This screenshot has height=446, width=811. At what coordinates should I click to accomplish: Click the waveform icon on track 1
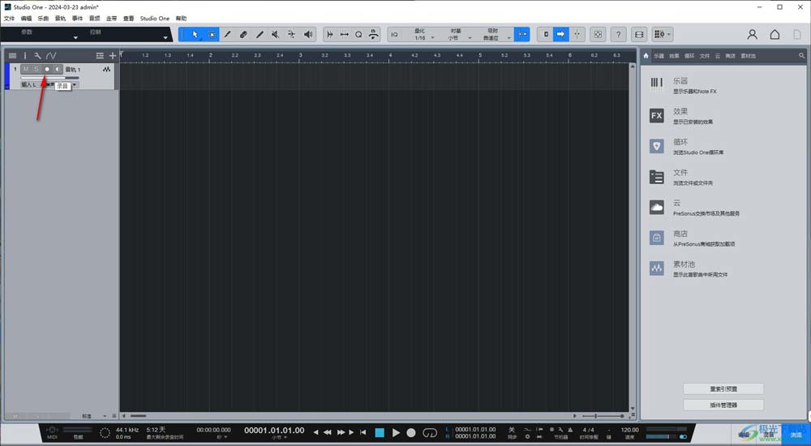pos(106,69)
